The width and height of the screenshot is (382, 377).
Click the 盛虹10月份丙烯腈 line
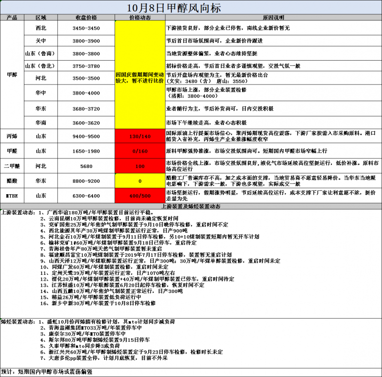coord(106,322)
